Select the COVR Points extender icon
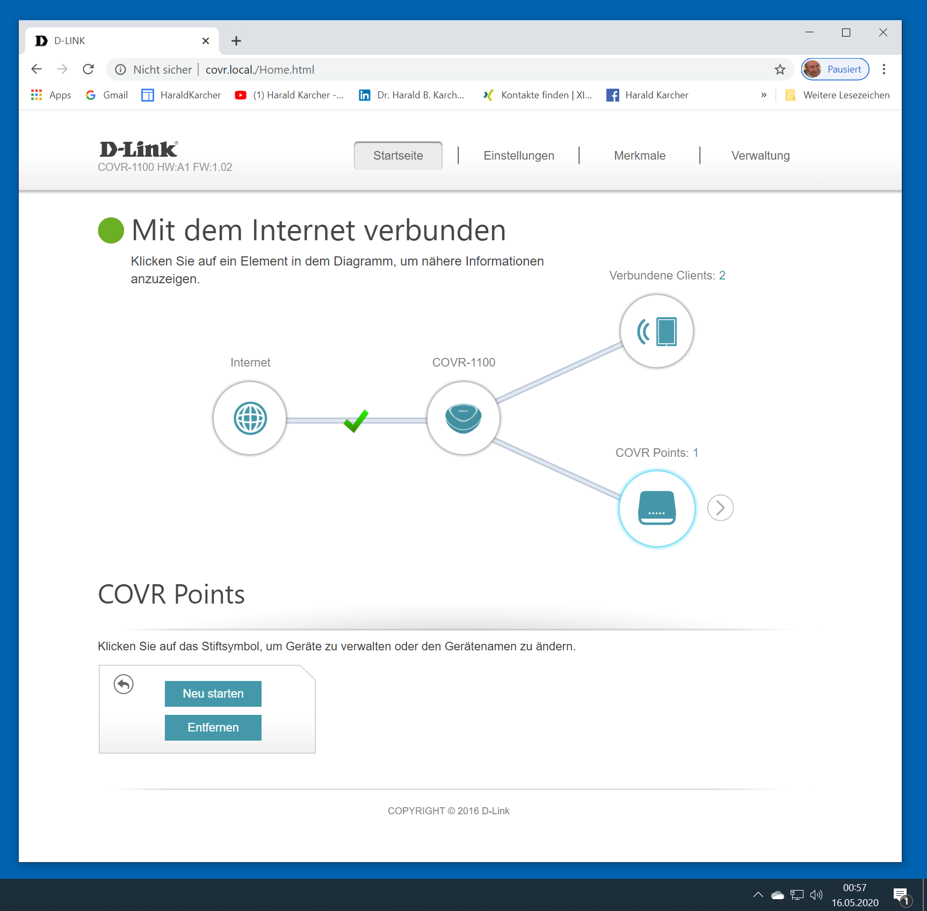Screen dimensions: 927x911 656,508
